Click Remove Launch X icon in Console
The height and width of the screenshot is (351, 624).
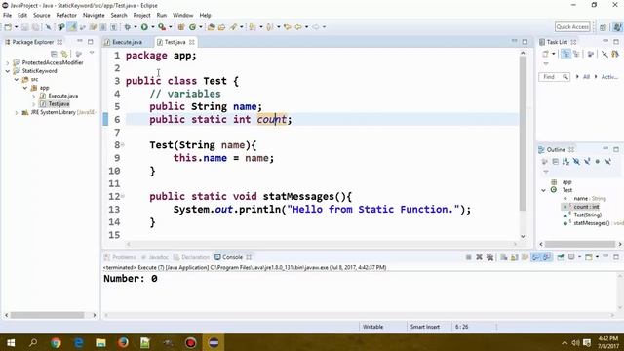point(479,257)
